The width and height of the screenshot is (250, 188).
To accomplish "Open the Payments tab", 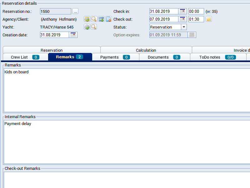I will click(115, 57).
